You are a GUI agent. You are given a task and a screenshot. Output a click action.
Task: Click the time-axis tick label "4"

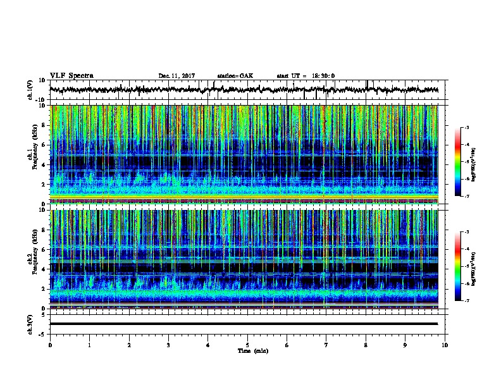[x=208, y=345]
